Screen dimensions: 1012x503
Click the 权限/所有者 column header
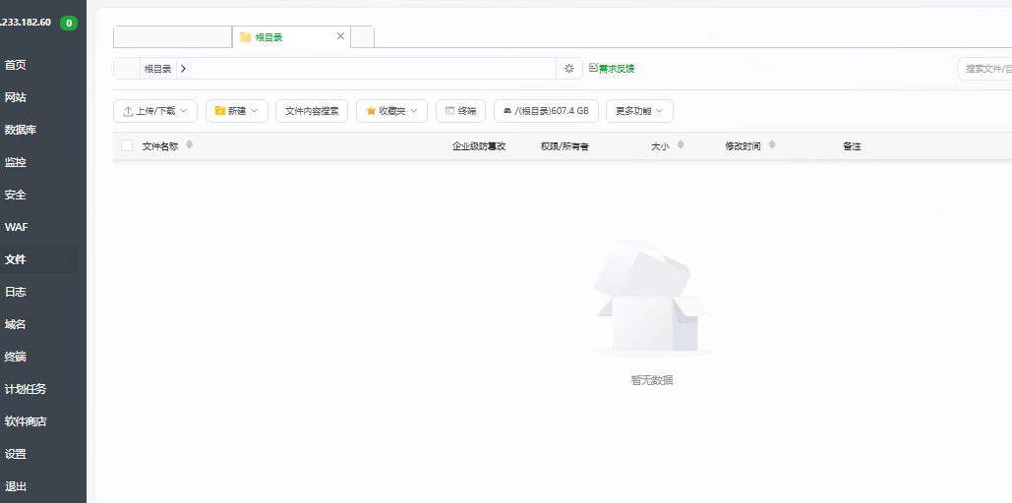click(x=565, y=146)
